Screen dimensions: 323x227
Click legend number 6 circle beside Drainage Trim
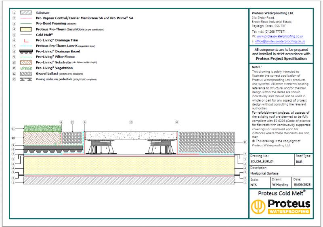(x=14, y=40)
